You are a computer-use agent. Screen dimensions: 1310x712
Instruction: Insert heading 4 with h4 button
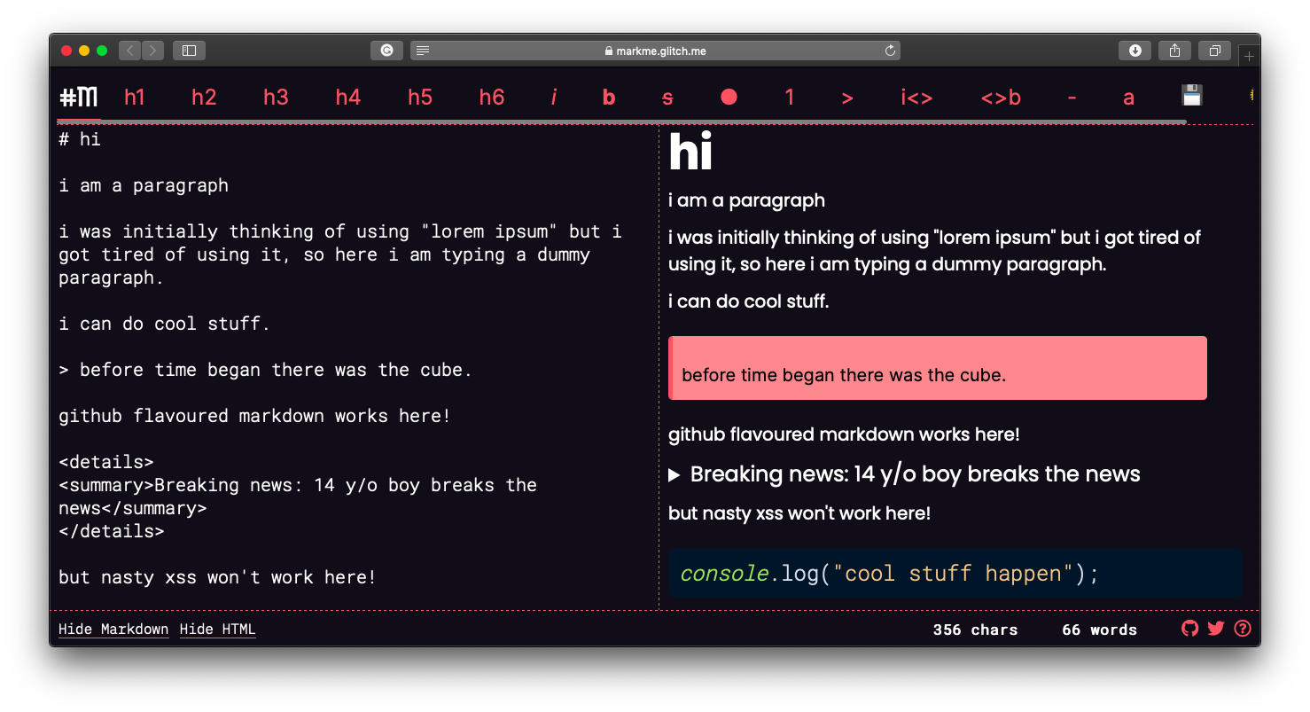[347, 97]
